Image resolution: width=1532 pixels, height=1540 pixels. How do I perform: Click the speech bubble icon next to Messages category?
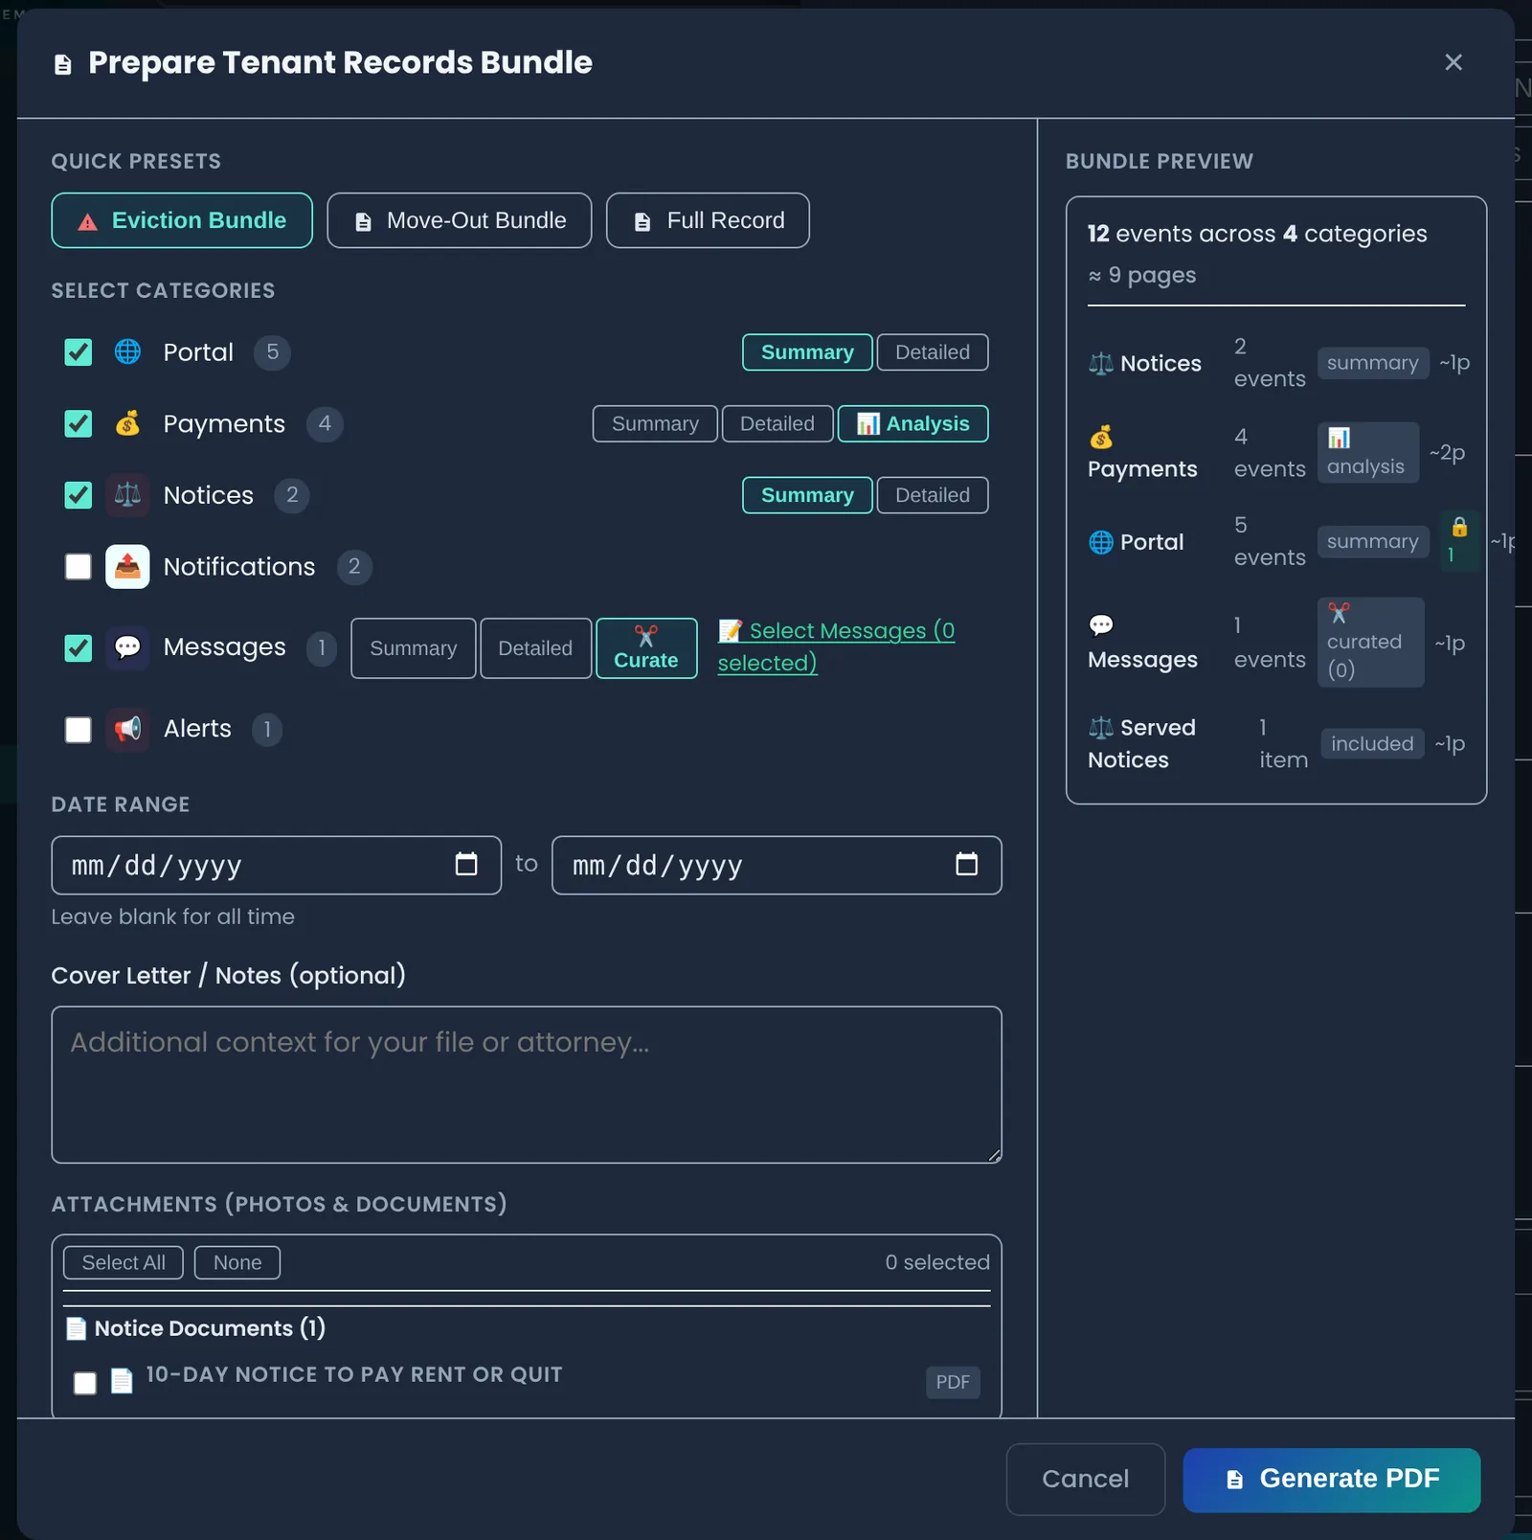[x=127, y=647]
